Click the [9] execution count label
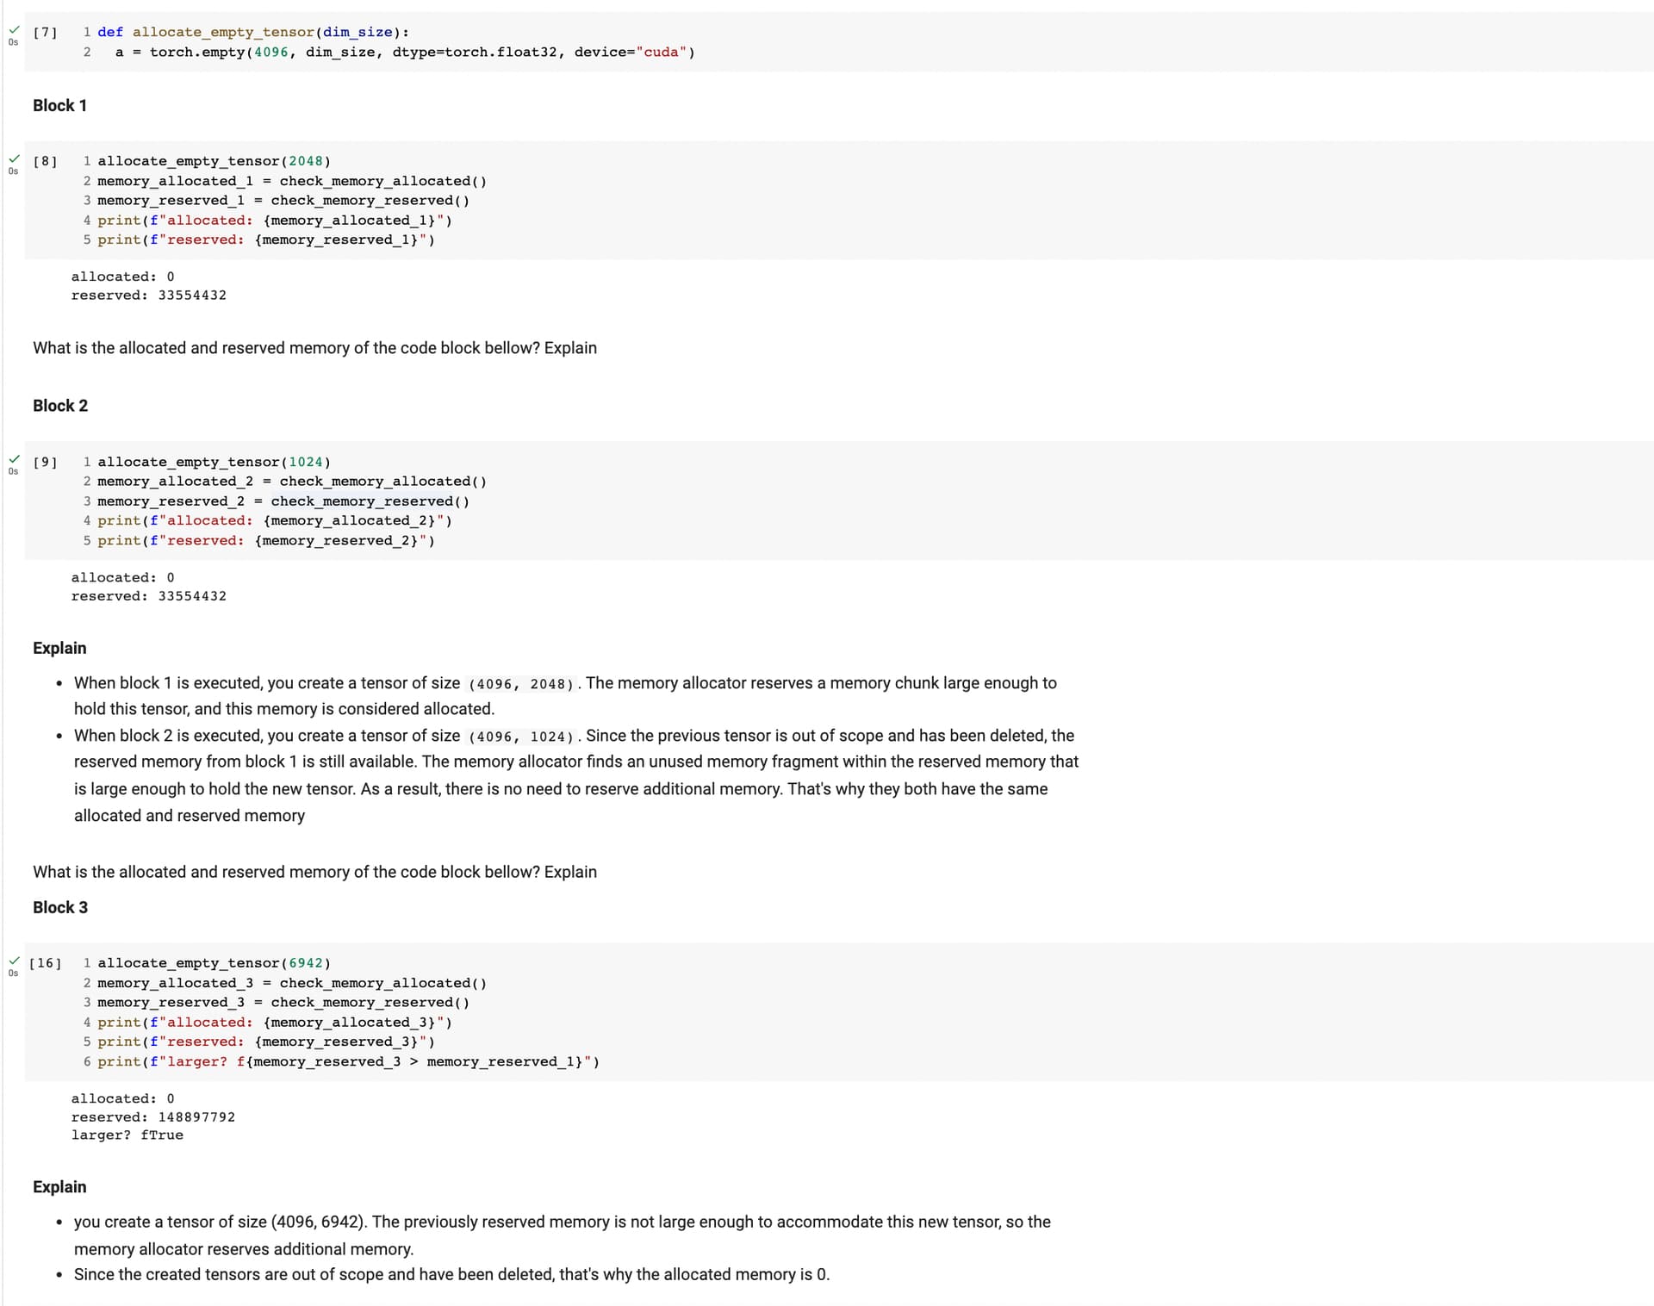 click(x=45, y=462)
